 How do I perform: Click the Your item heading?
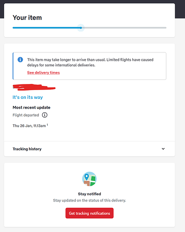click(x=27, y=18)
